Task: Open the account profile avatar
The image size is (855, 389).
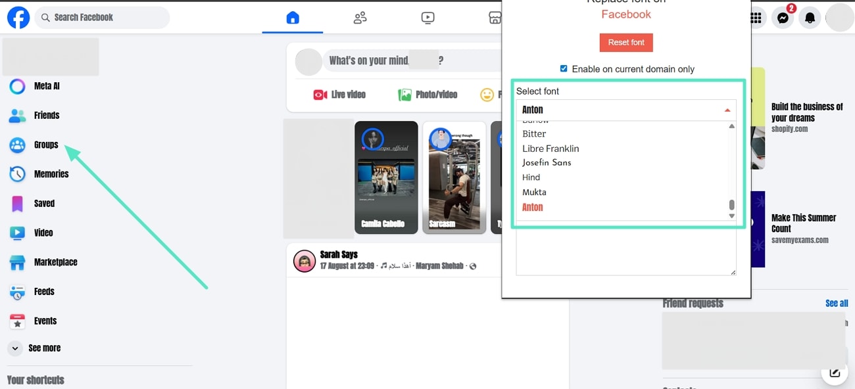Action: [839, 18]
